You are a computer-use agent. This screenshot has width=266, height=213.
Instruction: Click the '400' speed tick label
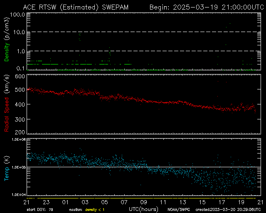(x=20, y=104)
